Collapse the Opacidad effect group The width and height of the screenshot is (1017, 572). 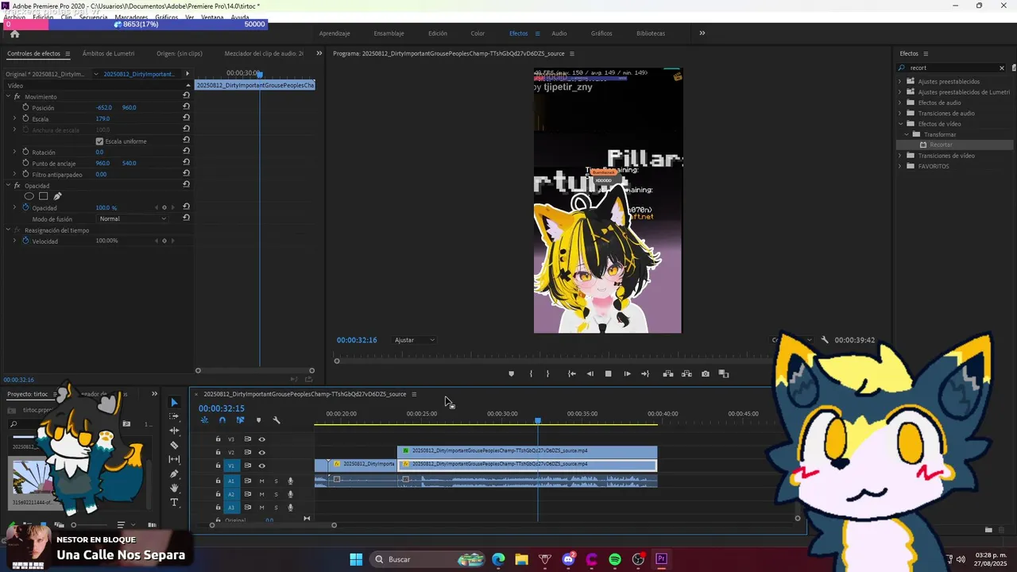click(8, 185)
